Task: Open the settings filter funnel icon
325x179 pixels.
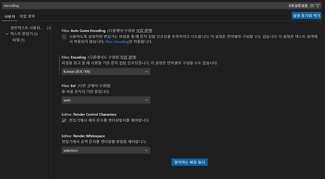Action: [x=318, y=6]
